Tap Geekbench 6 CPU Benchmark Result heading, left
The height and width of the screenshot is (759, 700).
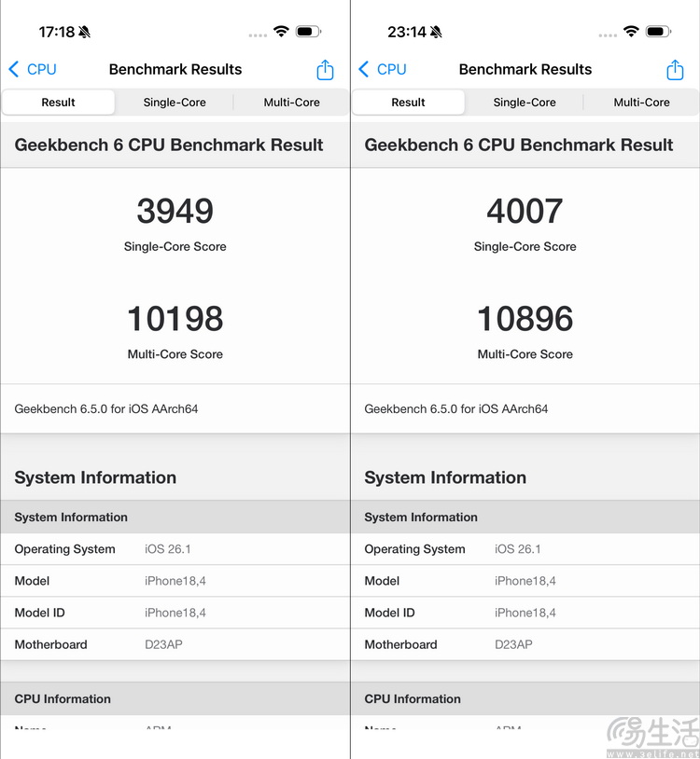[x=169, y=145]
